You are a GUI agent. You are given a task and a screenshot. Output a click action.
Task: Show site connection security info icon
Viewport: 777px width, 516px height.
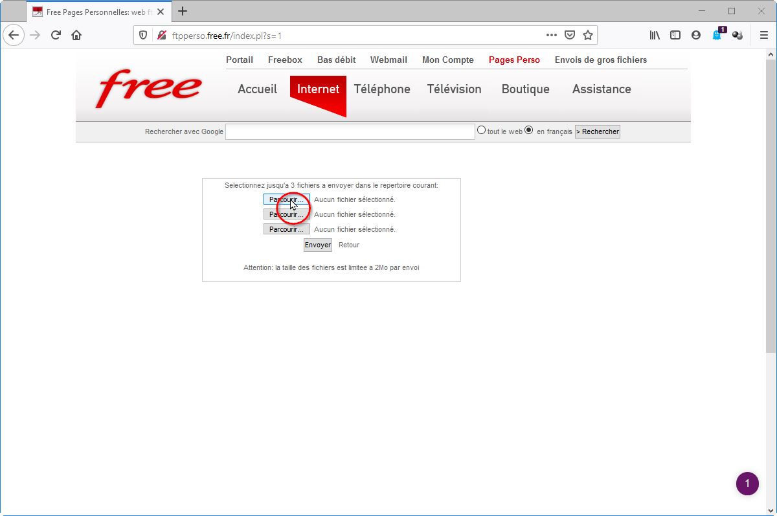[162, 36]
